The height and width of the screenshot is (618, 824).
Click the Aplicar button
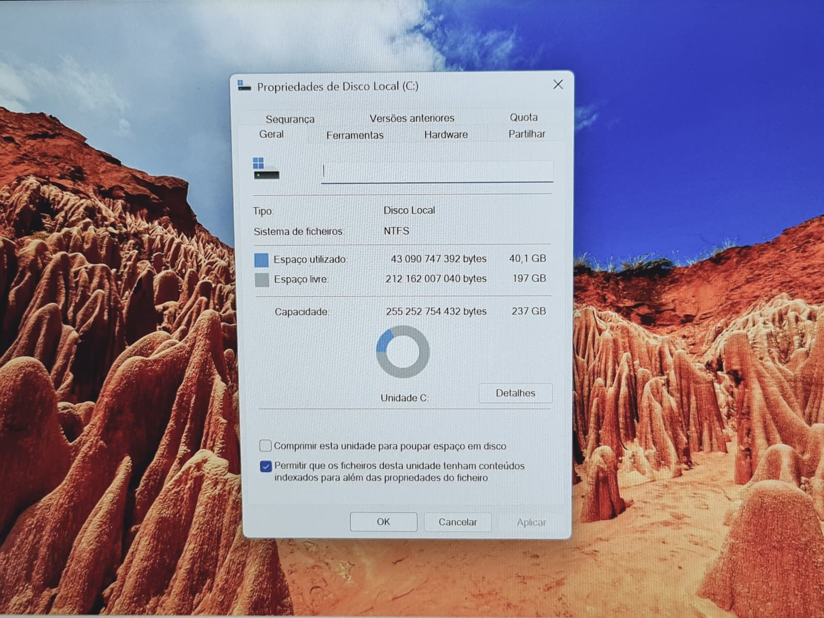tap(531, 522)
